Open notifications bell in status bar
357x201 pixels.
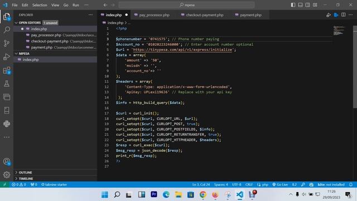351,185
